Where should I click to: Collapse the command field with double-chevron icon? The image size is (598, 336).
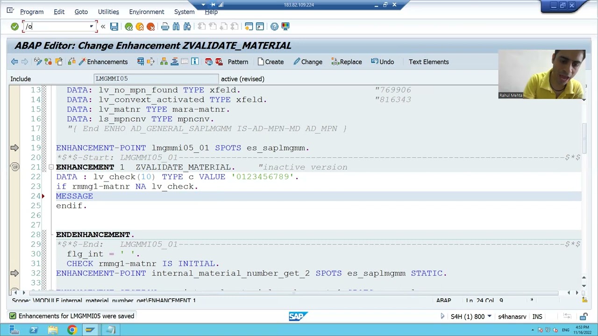(x=103, y=27)
